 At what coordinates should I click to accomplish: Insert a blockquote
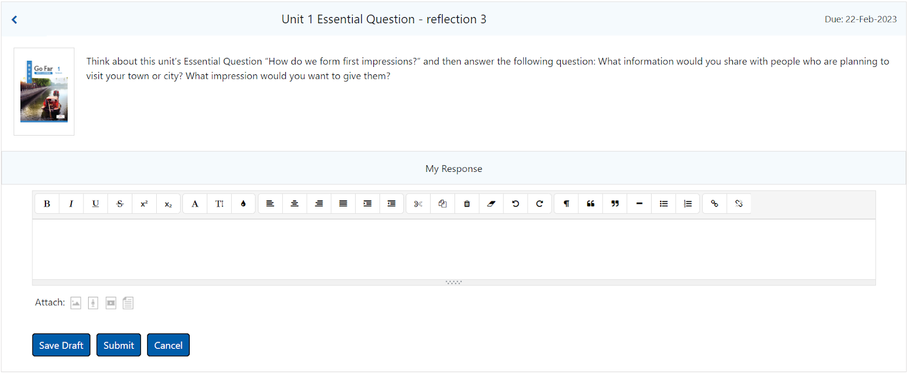coord(591,204)
